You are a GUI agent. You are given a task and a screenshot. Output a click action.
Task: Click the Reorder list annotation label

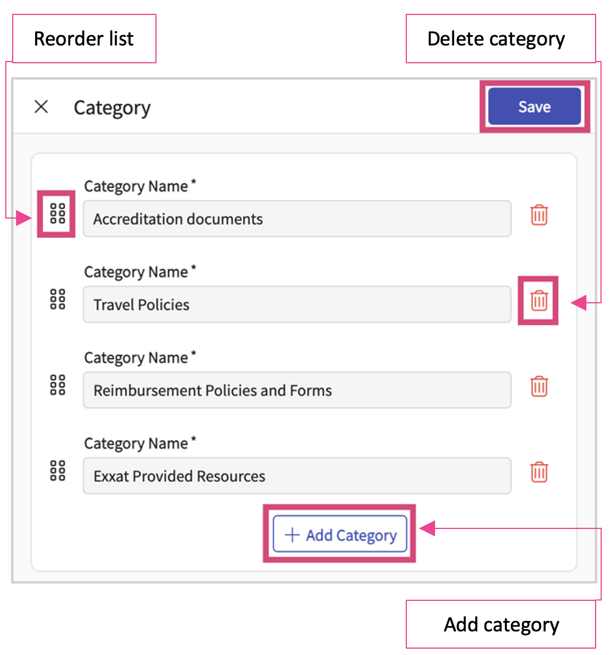point(84,39)
